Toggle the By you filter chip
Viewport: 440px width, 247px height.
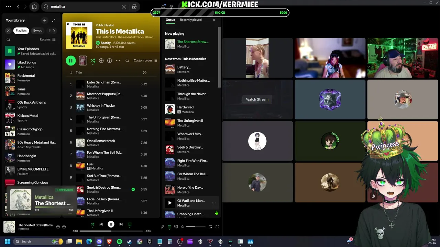[x=38, y=31]
